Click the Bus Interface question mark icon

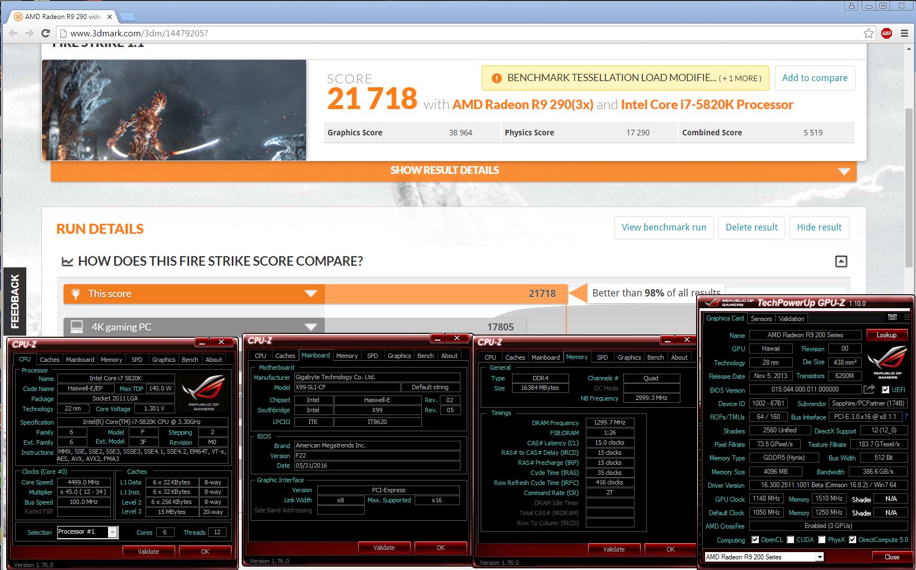point(906,417)
